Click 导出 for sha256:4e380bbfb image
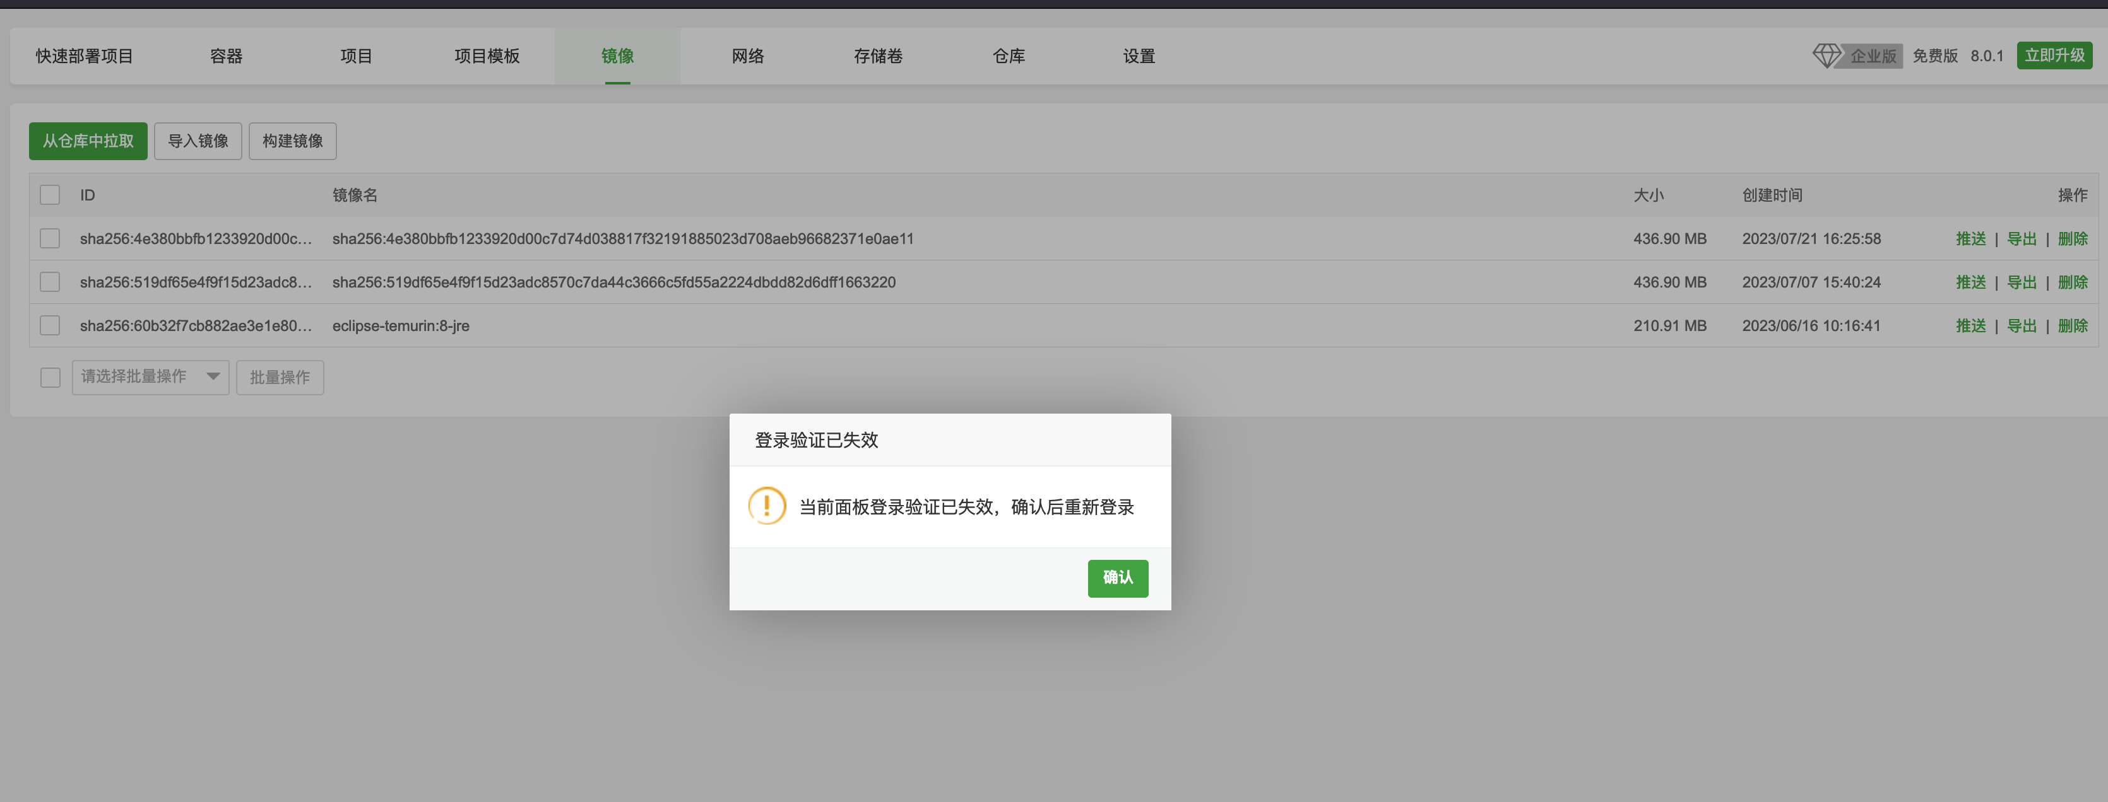Screen dimensions: 2108x802 coord(2022,238)
